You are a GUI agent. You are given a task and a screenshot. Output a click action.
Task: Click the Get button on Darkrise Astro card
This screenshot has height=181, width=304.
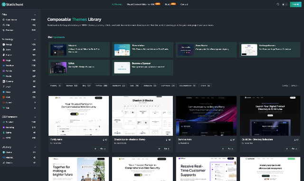230,148
